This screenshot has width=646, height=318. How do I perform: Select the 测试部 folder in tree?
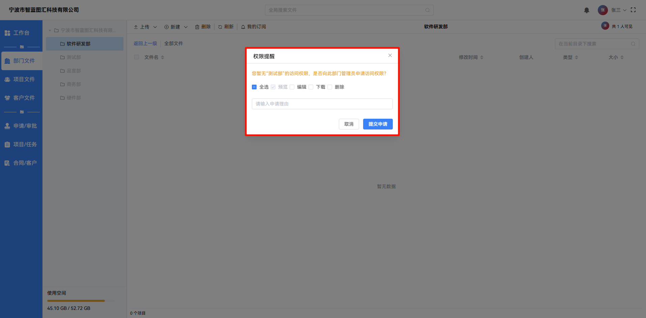pyautogui.click(x=74, y=57)
